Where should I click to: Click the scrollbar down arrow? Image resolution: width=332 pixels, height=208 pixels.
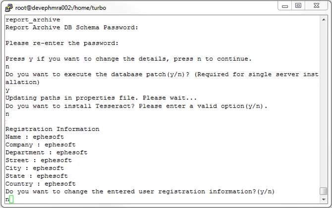(x=323, y=200)
